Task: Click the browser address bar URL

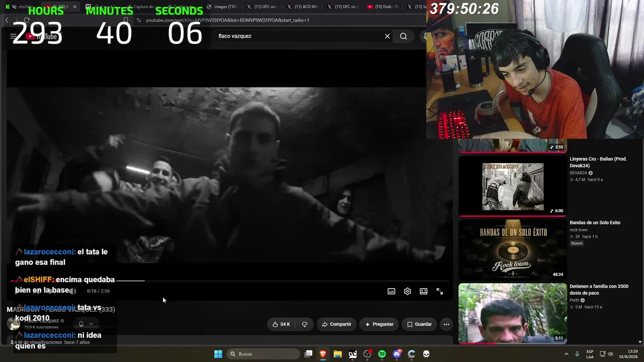Action: tap(227, 20)
